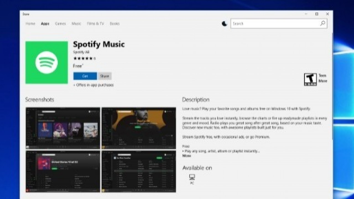The width and height of the screenshot is (354, 199).
Task: Click the user account avatar icon
Action: (224, 24)
